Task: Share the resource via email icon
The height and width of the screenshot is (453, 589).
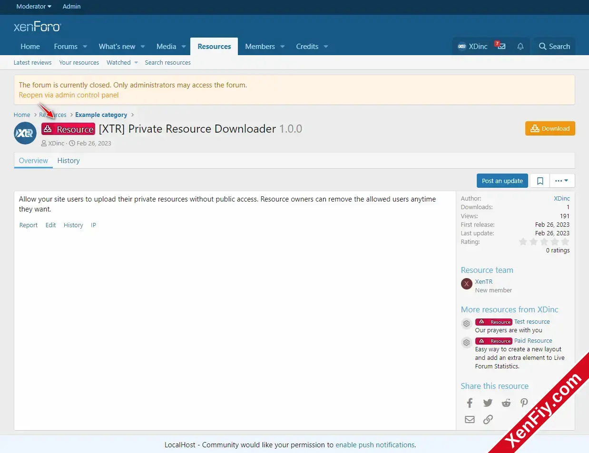Action: pos(470,419)
